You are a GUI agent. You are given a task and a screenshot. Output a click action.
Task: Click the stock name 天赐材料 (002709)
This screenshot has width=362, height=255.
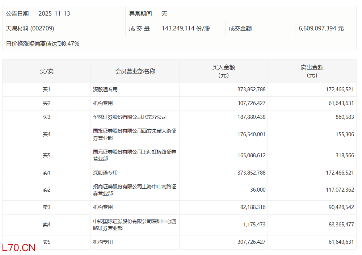30,28
